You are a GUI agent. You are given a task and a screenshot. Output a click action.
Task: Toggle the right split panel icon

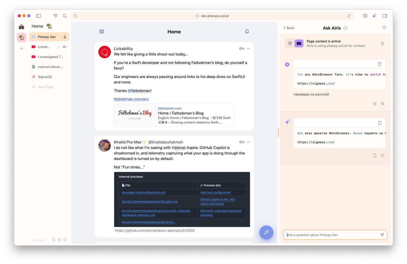(385, 16)
